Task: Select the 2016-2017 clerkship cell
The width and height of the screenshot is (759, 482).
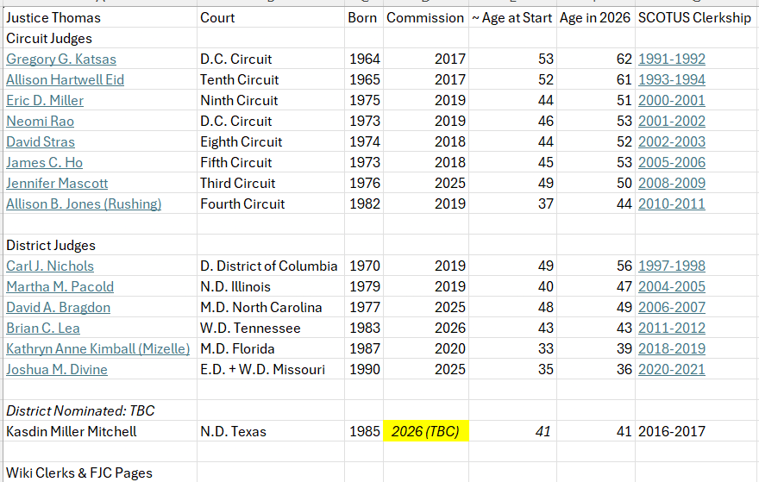Action: [697, 431]
